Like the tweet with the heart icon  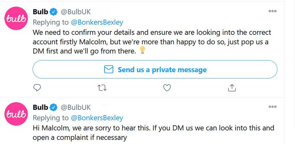[167, 87]
